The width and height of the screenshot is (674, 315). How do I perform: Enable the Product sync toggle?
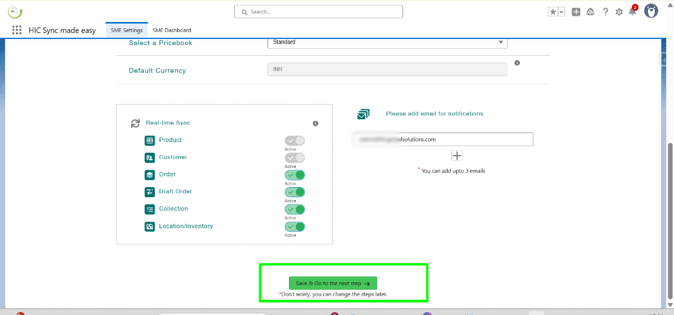[x=295, y=141]
